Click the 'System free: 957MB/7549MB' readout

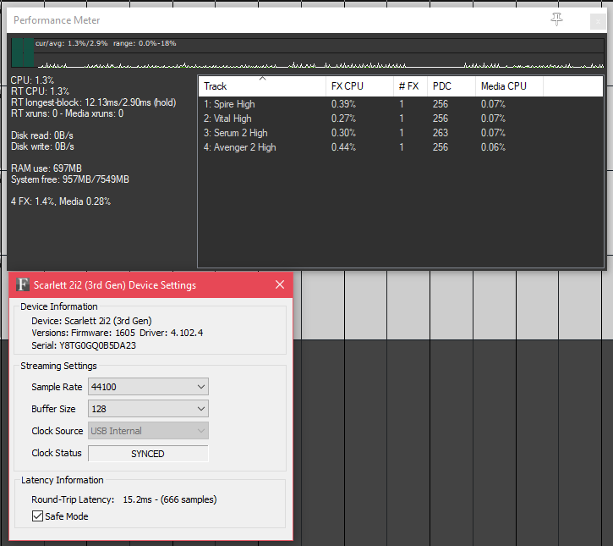pos(70,179)
